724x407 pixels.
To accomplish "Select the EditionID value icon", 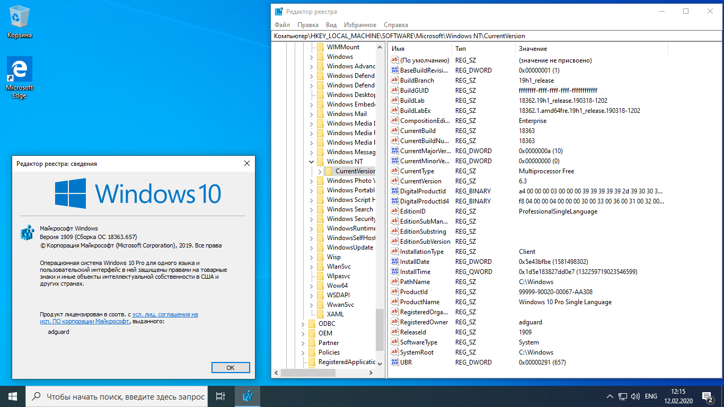I will click(x=395, y=211).
